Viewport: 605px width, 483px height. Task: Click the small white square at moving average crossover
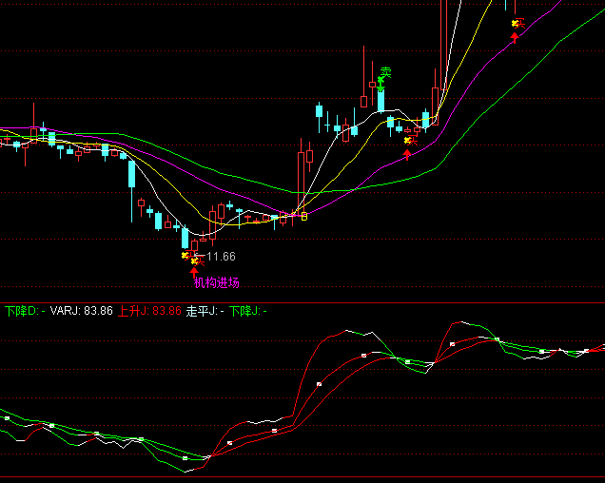click(304, 216)
